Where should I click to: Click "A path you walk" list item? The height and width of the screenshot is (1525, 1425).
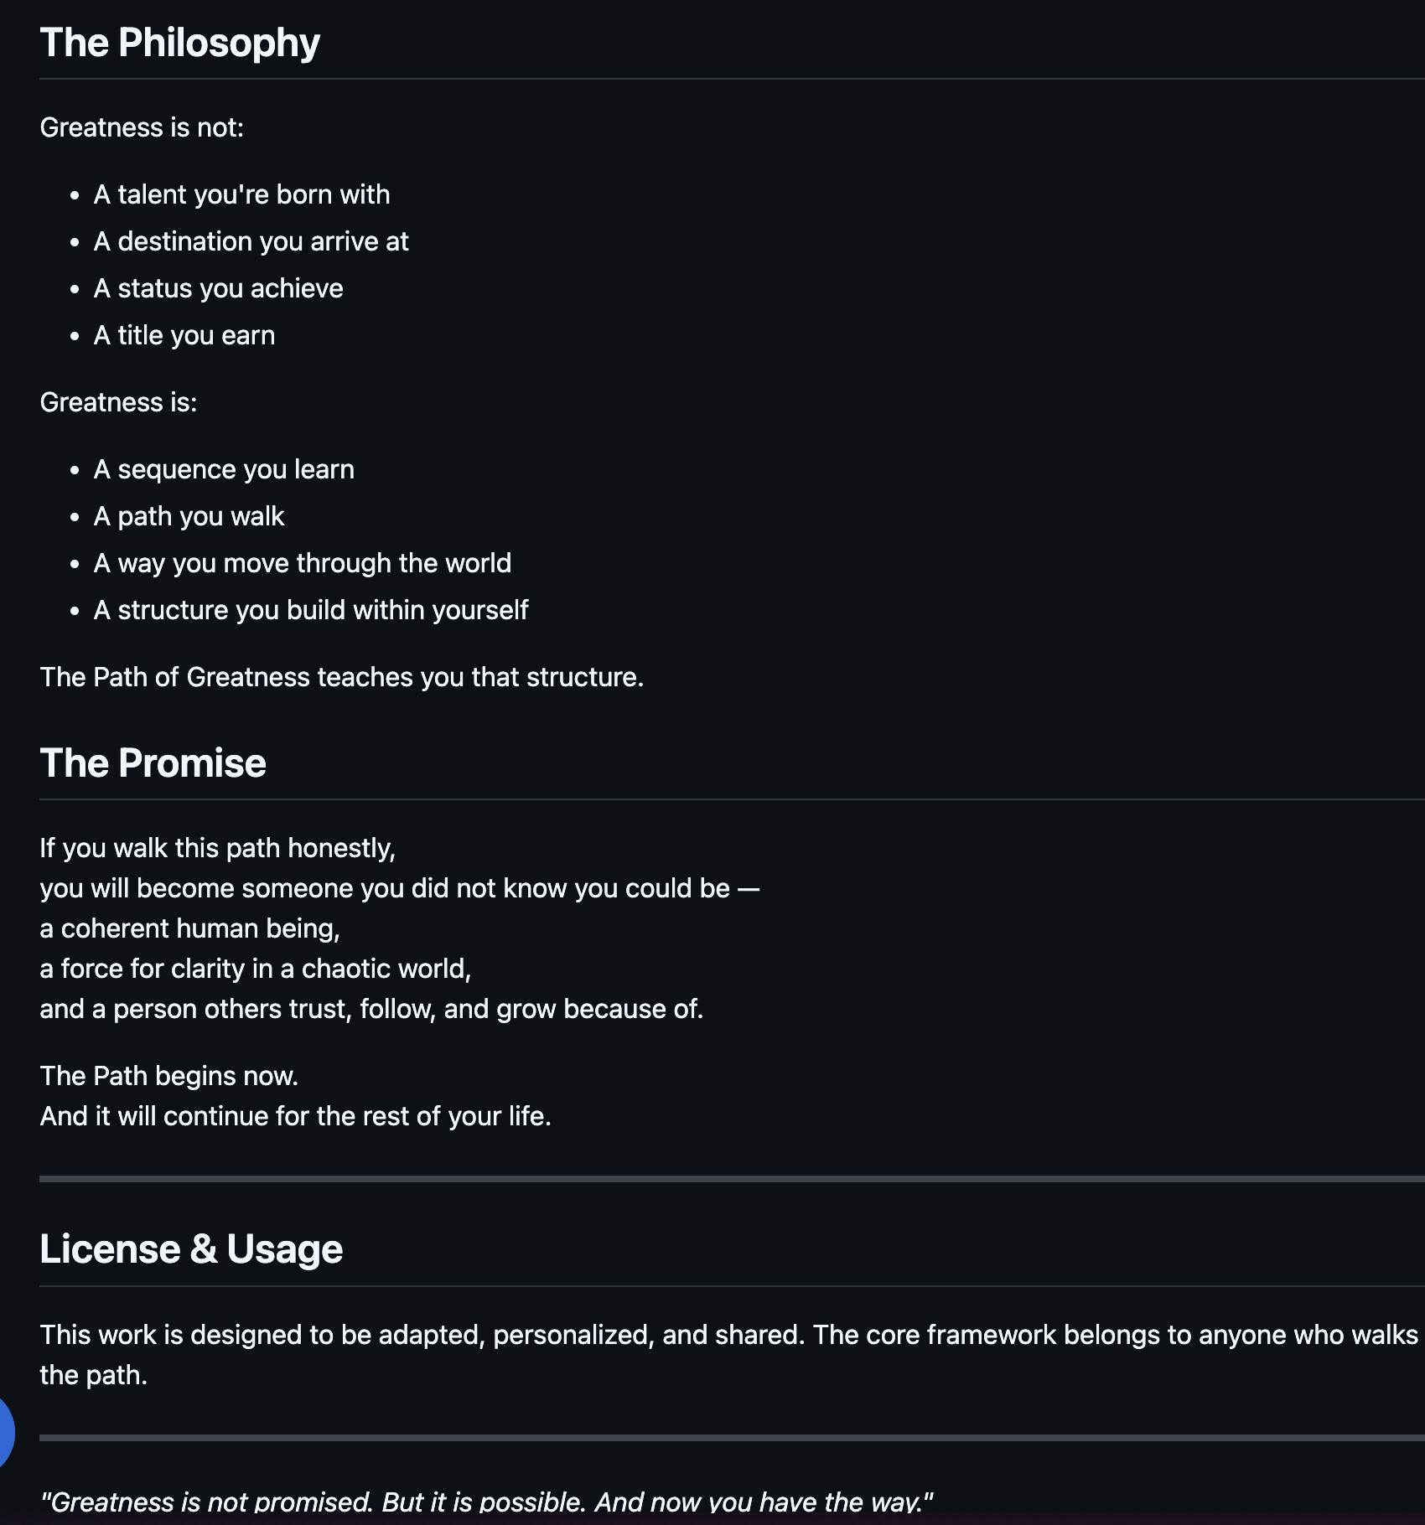tap(189, 516)
